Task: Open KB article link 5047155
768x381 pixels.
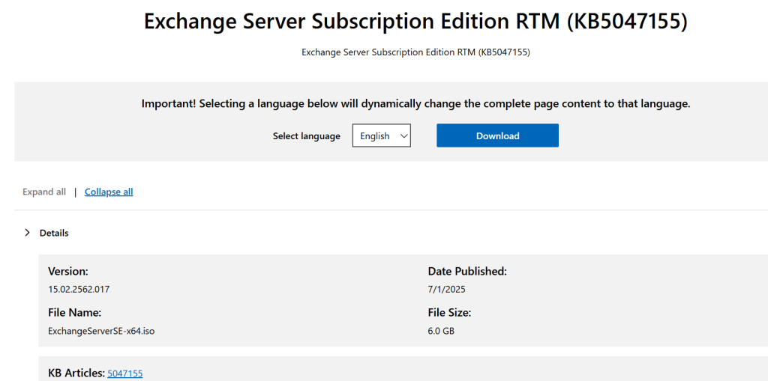Action: pyautogui.click(x=125, y=374)
